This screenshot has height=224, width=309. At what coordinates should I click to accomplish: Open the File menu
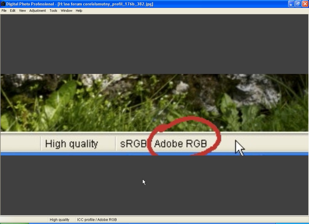click(4, 11)
